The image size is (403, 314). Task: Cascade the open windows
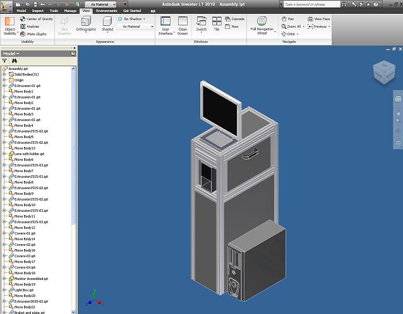[x=234, y=19]
